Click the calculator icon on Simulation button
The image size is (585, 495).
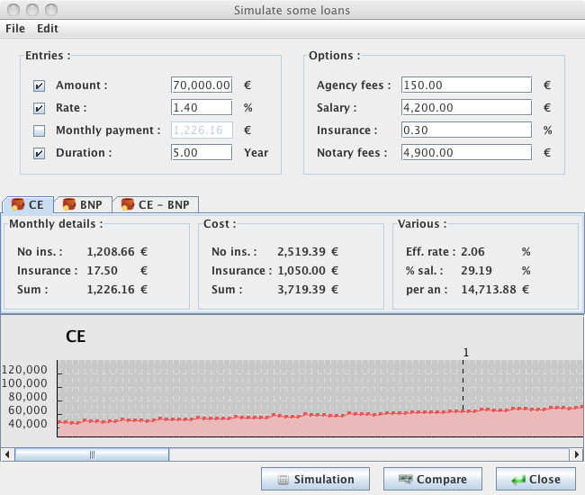(x=283, y=480)
